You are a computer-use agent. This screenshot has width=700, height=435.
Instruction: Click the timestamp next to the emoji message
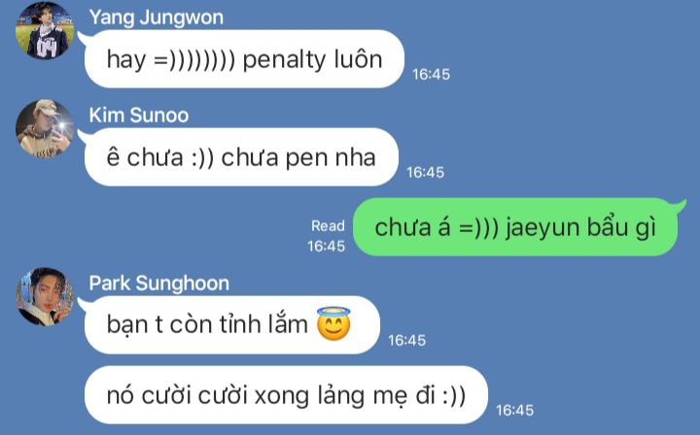point(406,341)
